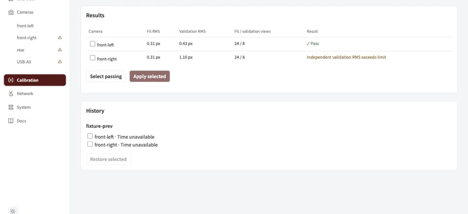Click the Network icon in the sidebar
The width and height of the screenshot is (468, 214).
coord(11,94)
